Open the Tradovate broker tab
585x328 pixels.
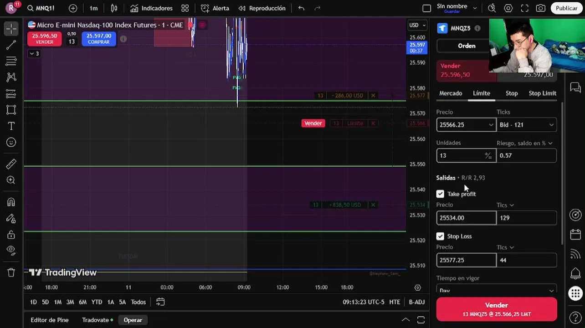pos(97,320)
